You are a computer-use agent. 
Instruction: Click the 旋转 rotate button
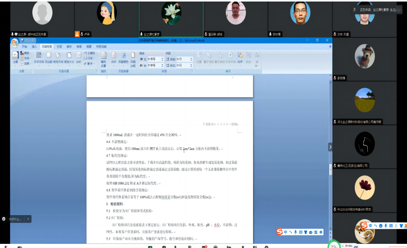tap(257, 59)
